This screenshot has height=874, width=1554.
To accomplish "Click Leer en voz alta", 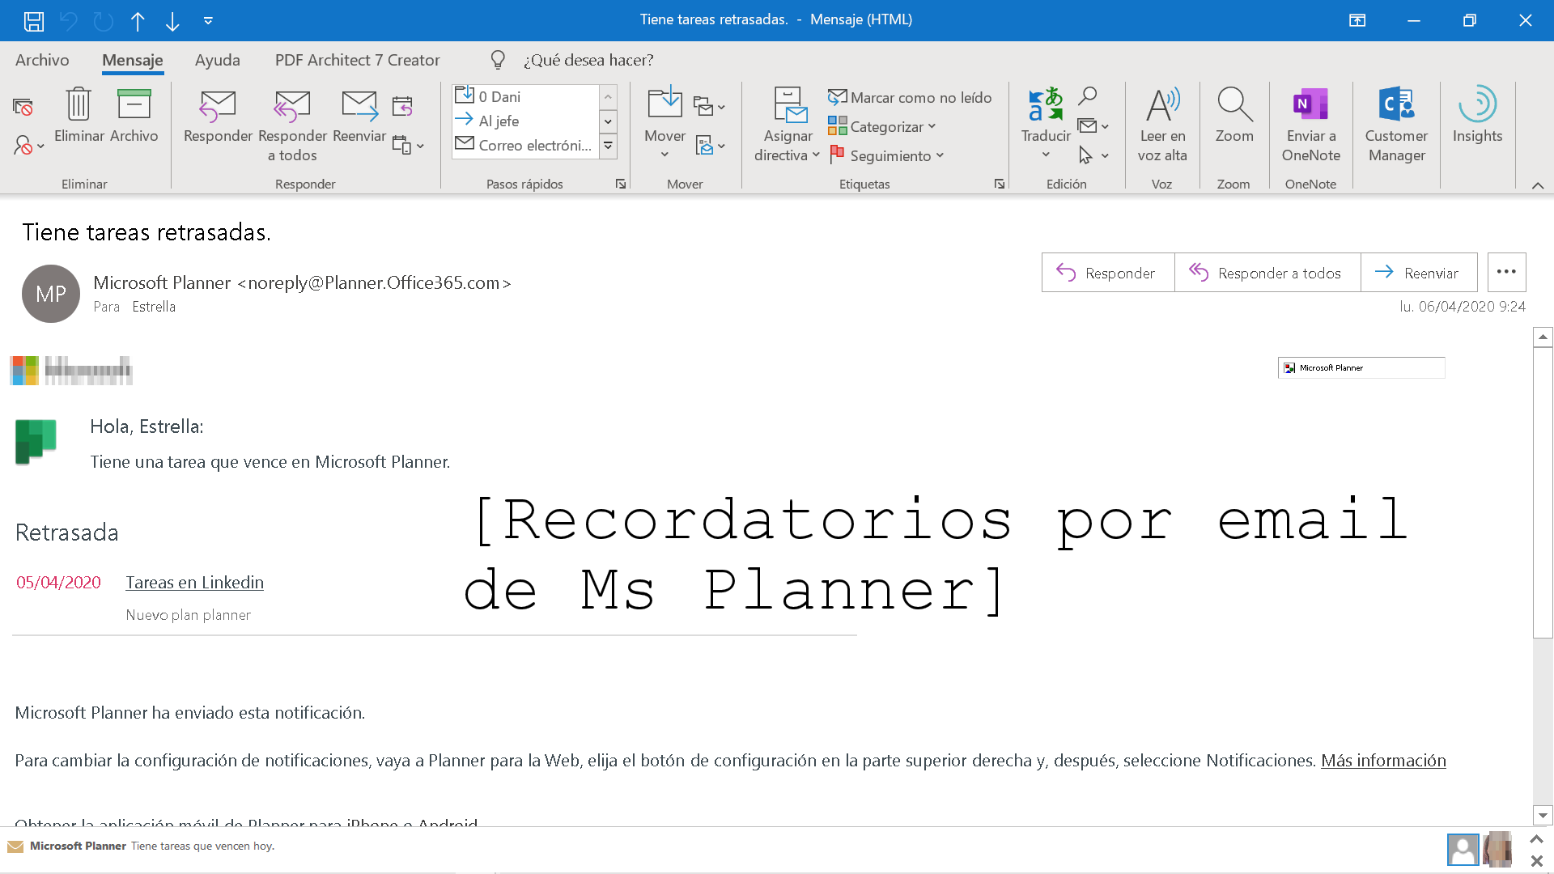I will tap(1162, 125).
